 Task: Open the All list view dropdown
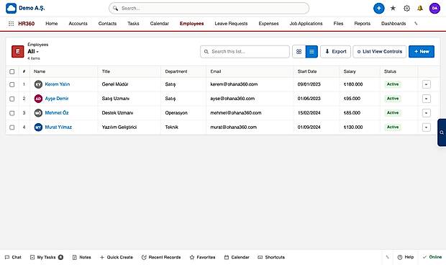pyautogui.click(x=33, y=52)
